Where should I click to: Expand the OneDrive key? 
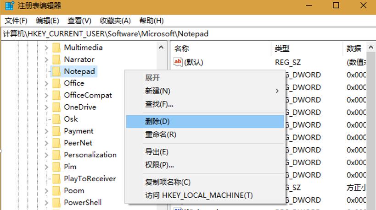click(x=46, y=108)
